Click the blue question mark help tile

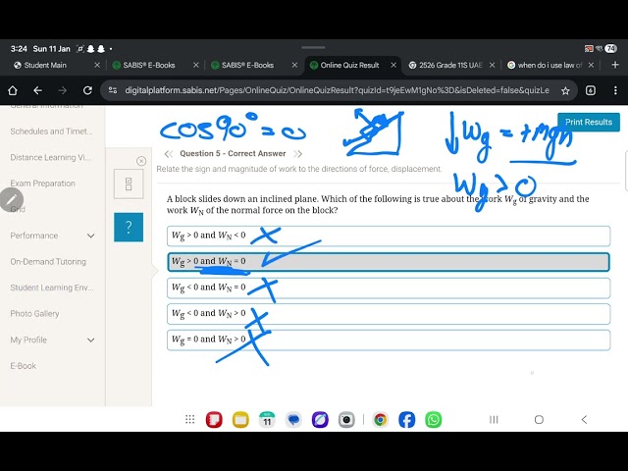[x=129, y=227]
